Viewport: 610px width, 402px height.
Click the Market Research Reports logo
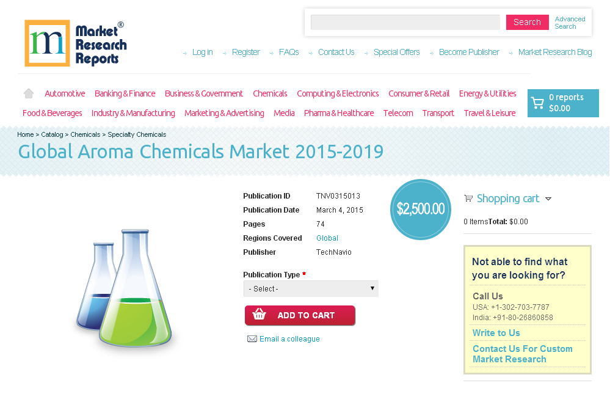click(x=75, y=43)
